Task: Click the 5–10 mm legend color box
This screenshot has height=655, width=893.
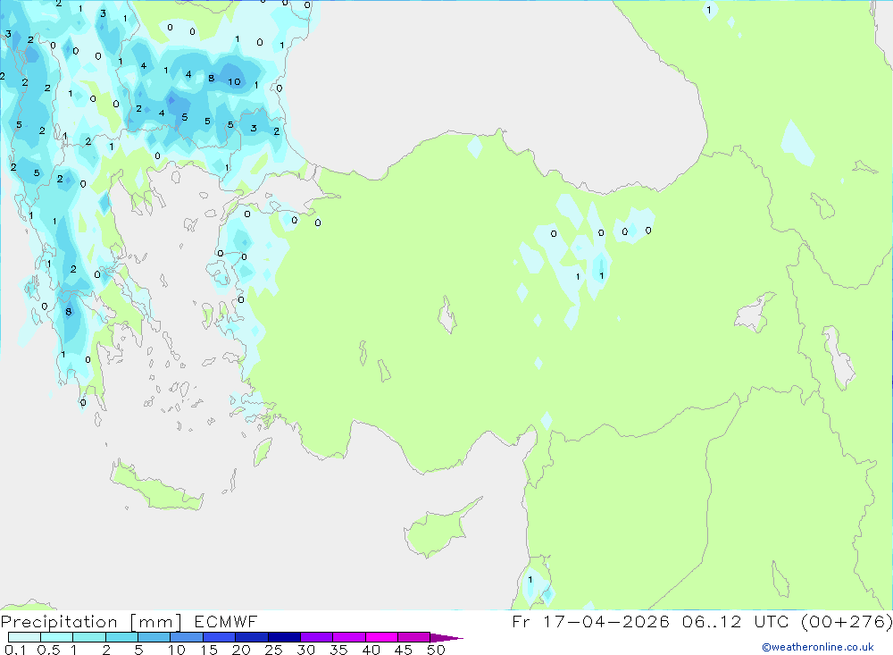Action: coord(154,637)
